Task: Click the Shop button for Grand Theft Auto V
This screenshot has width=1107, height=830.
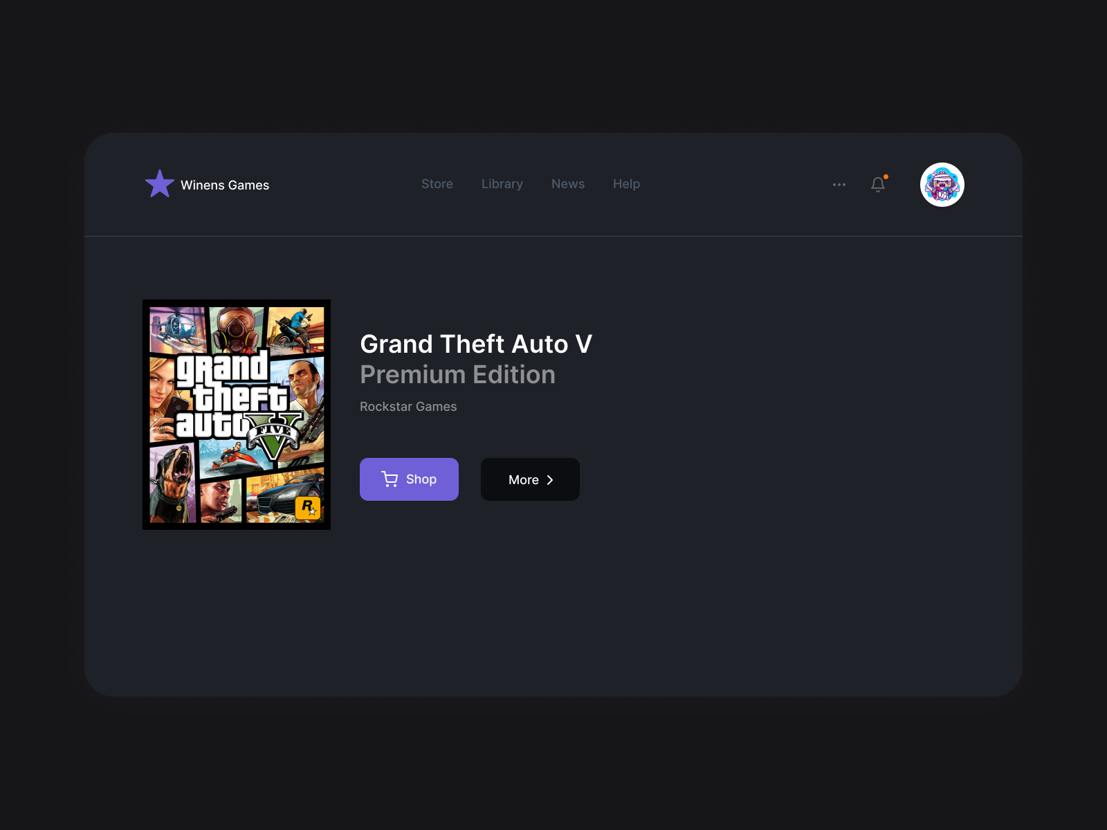Action: pos(409,479)
